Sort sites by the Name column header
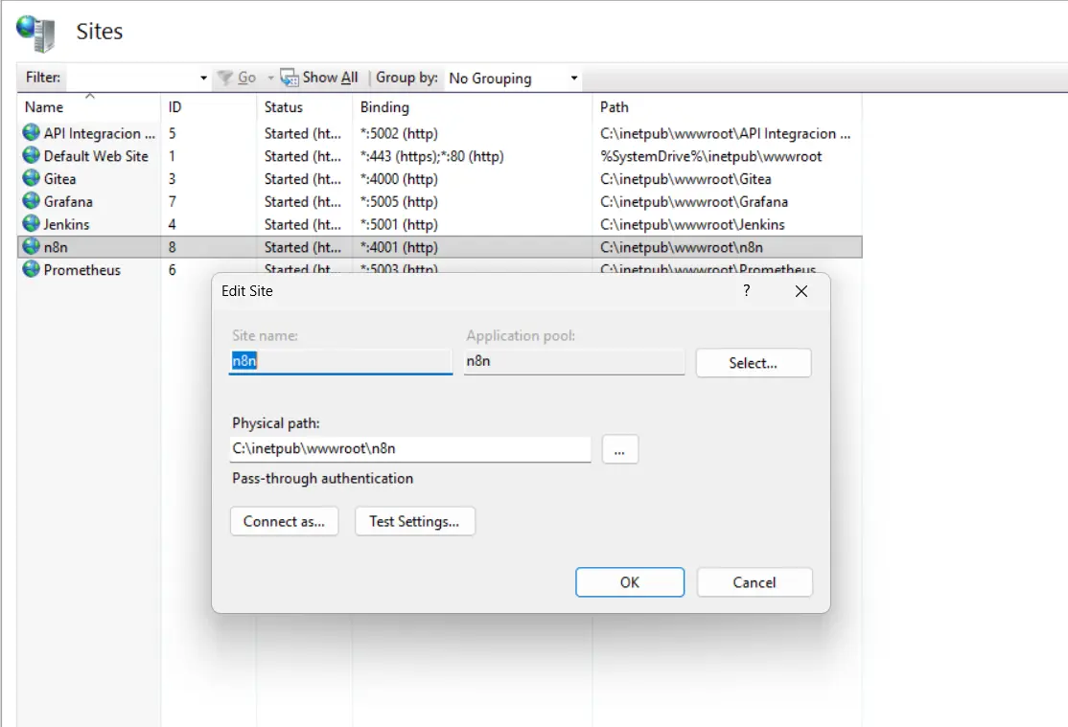This screenshot has height=727, width=1068. (44, 107)
